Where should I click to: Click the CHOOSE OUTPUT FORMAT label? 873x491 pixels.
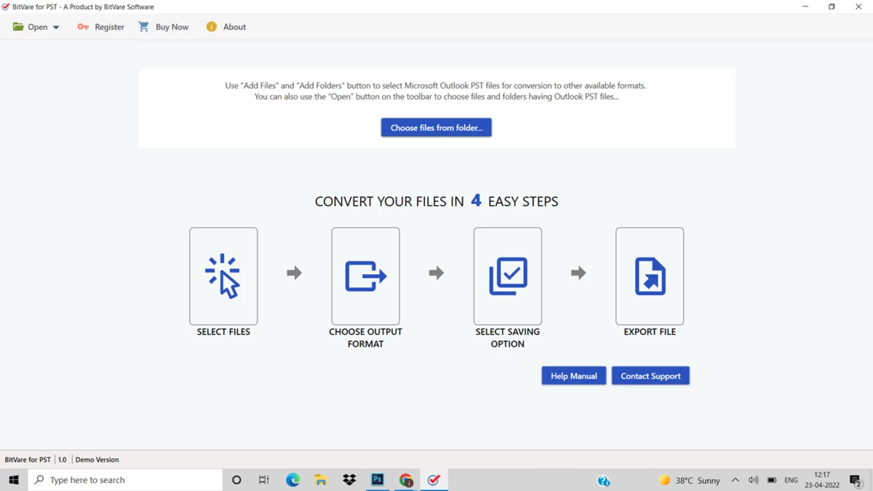pyautogui.click(x=366, y=338)
